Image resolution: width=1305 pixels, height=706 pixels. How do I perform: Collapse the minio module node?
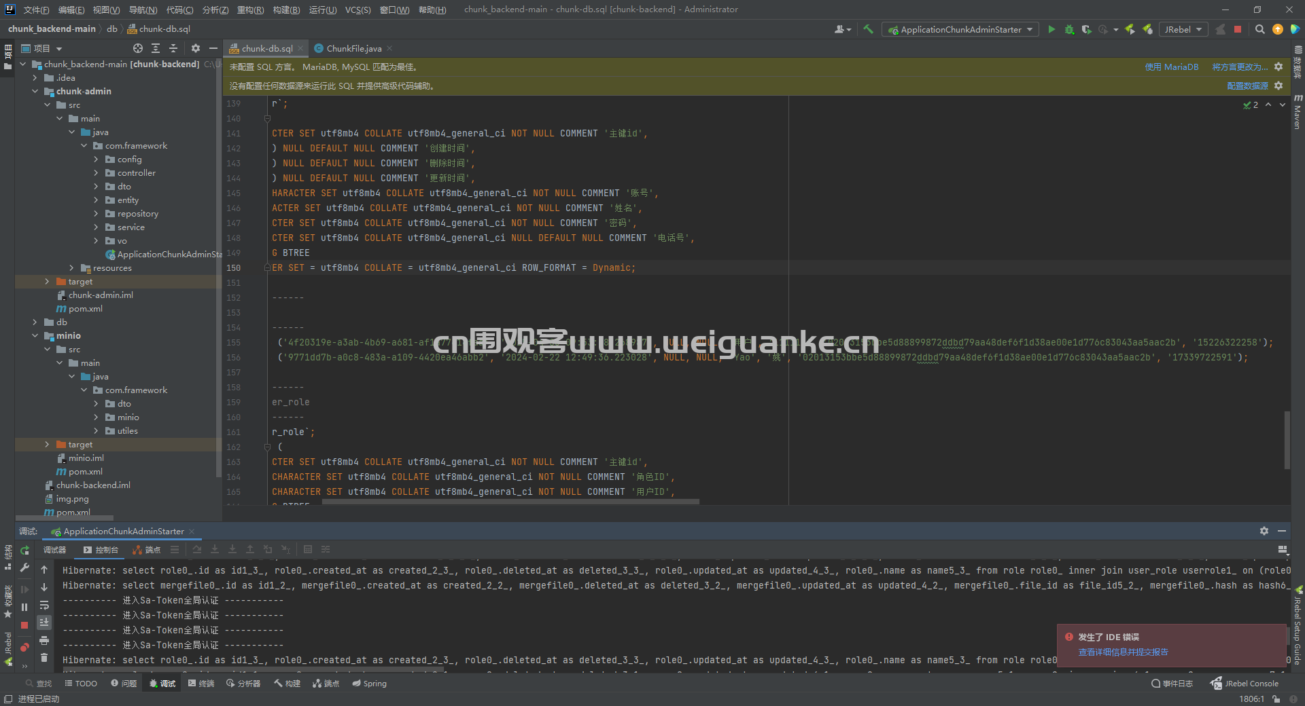pyautogui.click(x=35, y=335)
